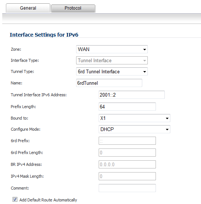Open the Zone dropdown showing WAN
Image resolution: width=201 pixels, height=204 pixels.
[112, 49]
